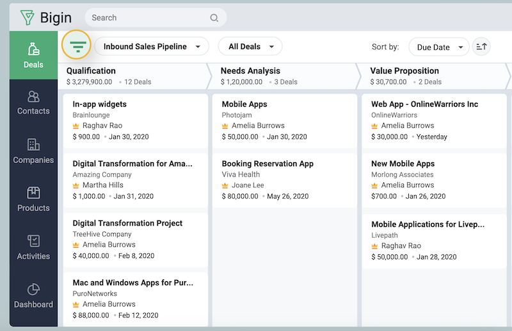Click into the Search input field

coord(147,18)
